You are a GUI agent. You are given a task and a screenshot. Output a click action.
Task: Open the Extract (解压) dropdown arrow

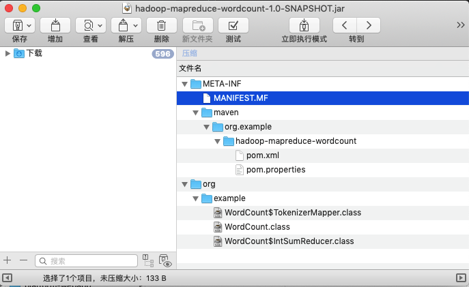tap(135, 26)
